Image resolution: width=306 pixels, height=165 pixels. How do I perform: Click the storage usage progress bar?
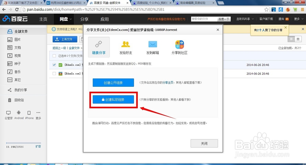[x=24, y=143]
